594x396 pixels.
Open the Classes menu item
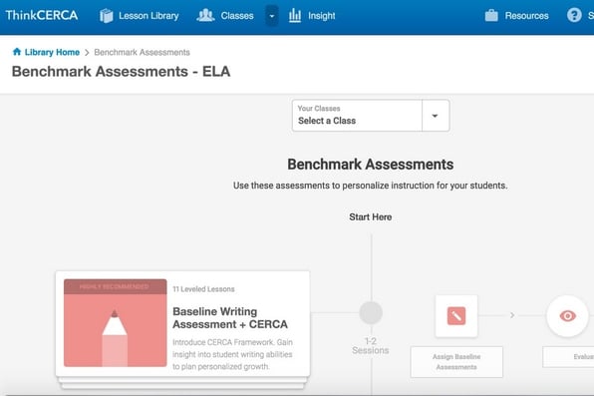[225, 16]
